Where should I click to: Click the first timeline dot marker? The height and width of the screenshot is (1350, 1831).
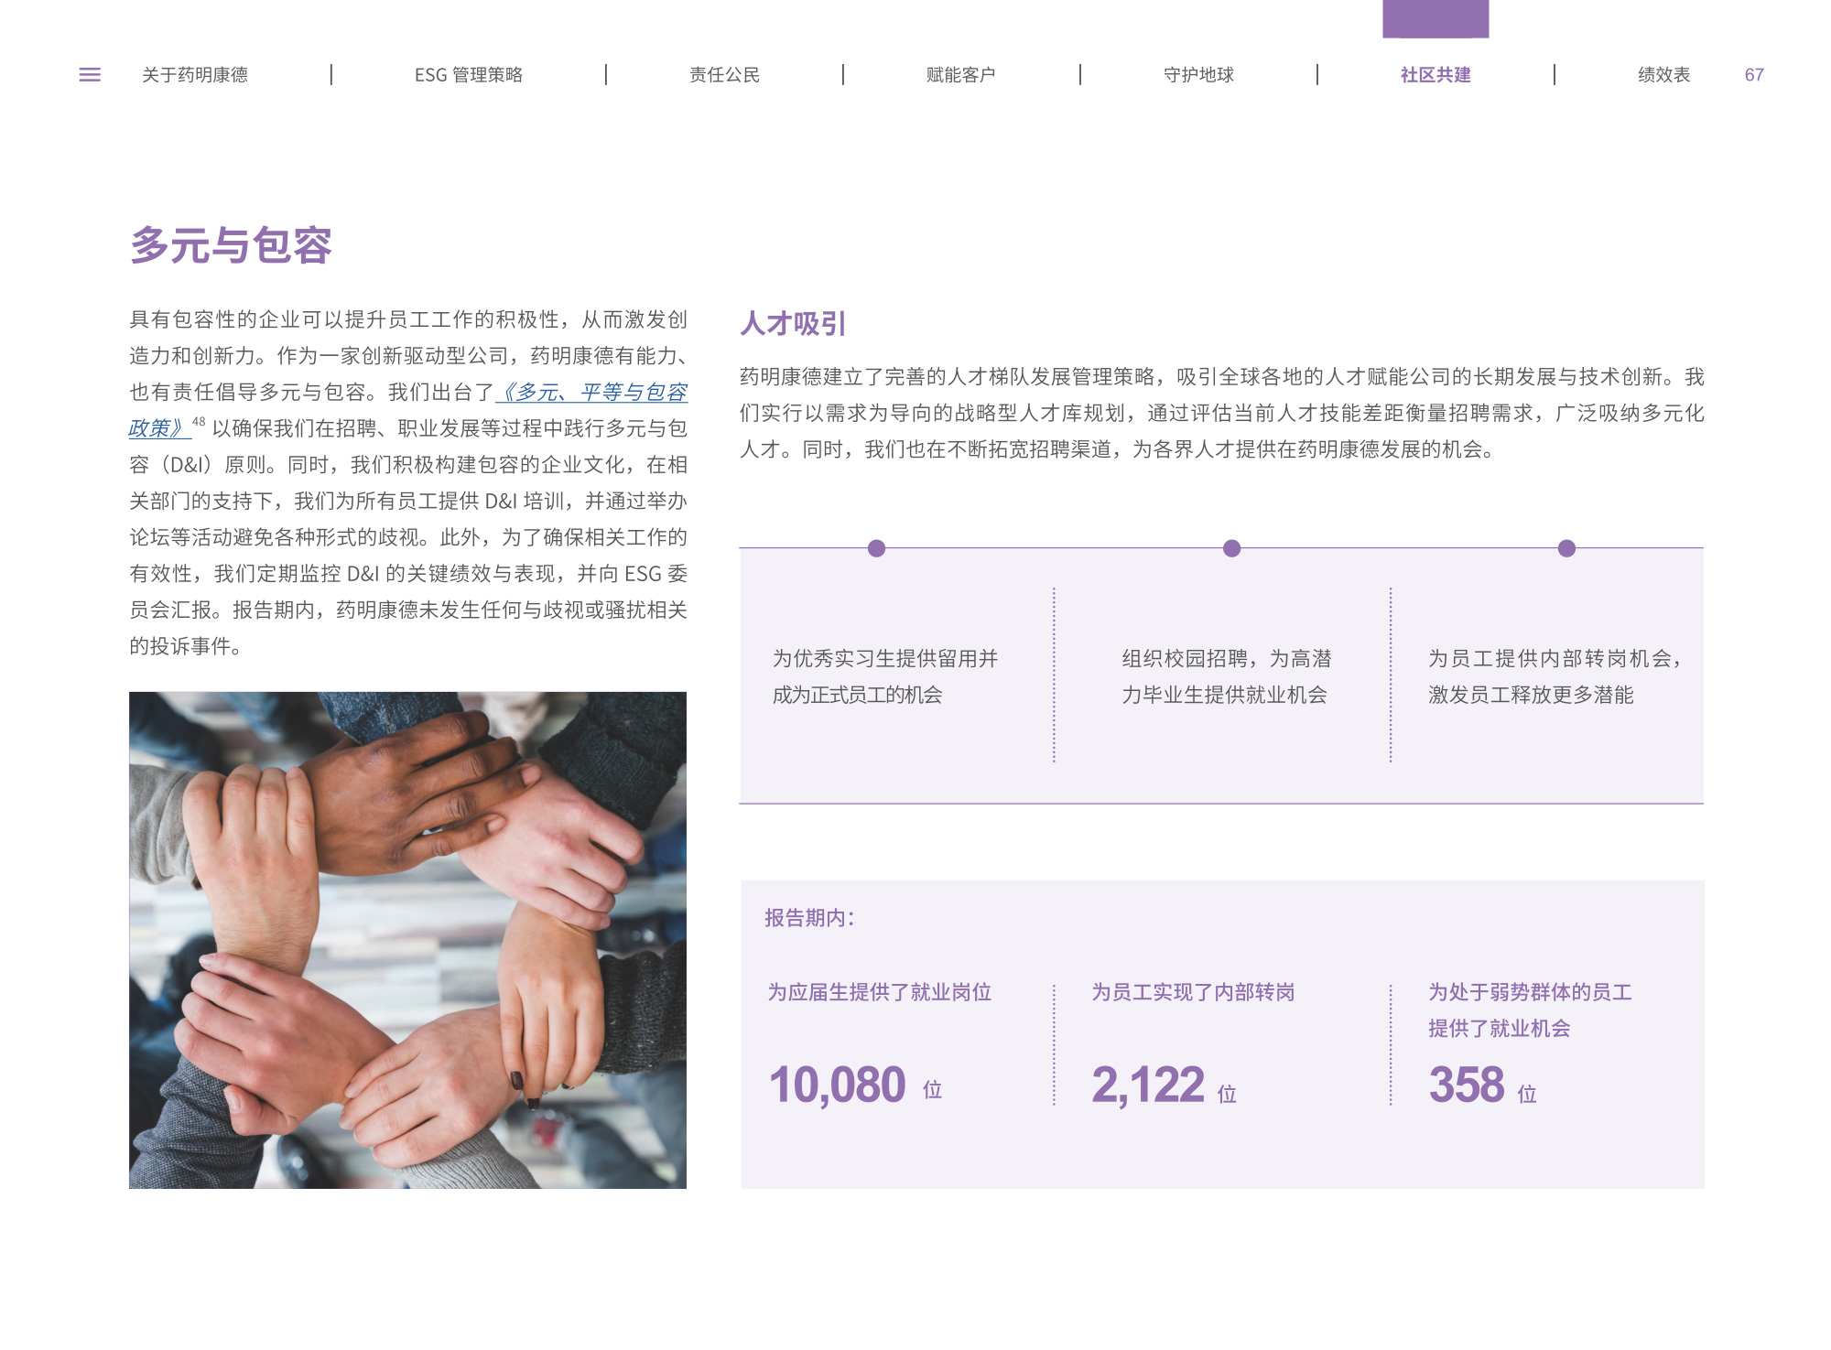coord(876,548)
